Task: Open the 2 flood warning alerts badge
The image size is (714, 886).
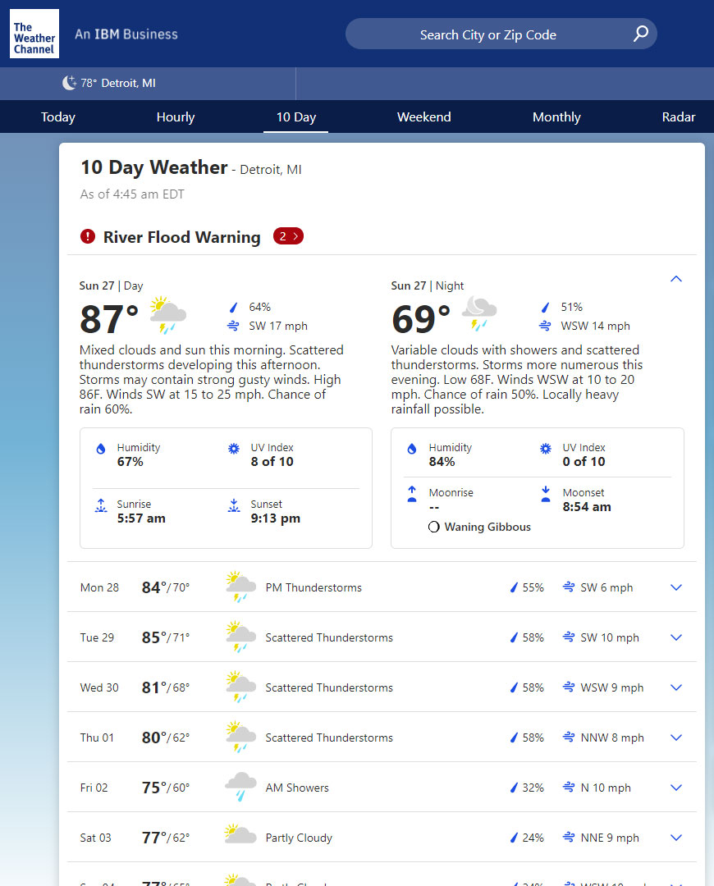Action: (288, 236)
